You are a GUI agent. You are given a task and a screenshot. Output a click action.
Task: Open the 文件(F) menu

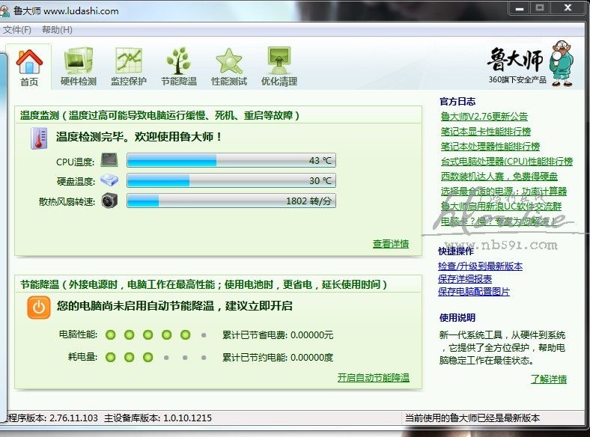pyautogui.click(x=17, y=30)
